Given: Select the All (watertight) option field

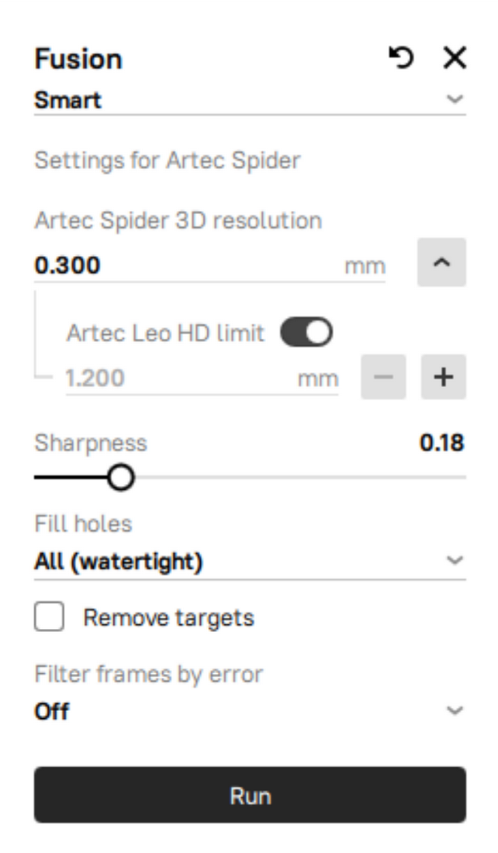Looking at the screenshot, I should (250, 561).
